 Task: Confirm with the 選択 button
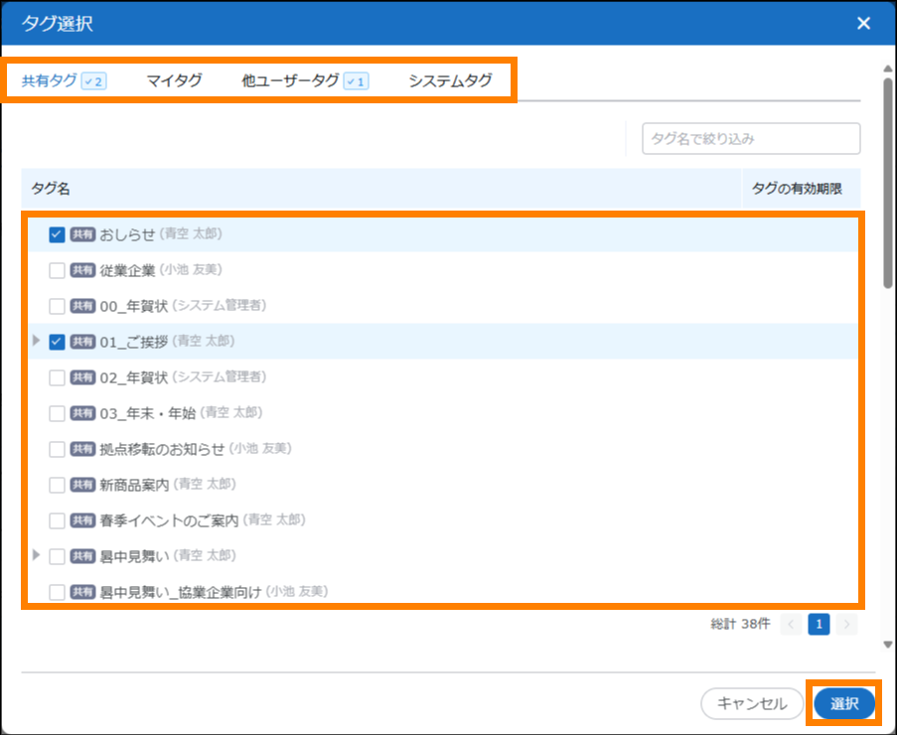[x=844, y=703]
